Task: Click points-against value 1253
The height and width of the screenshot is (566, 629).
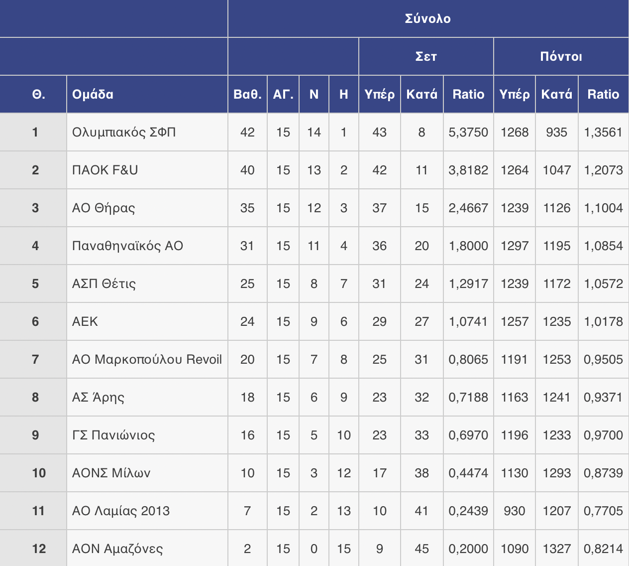Action: pyautogui.click(x=556, y=359)
